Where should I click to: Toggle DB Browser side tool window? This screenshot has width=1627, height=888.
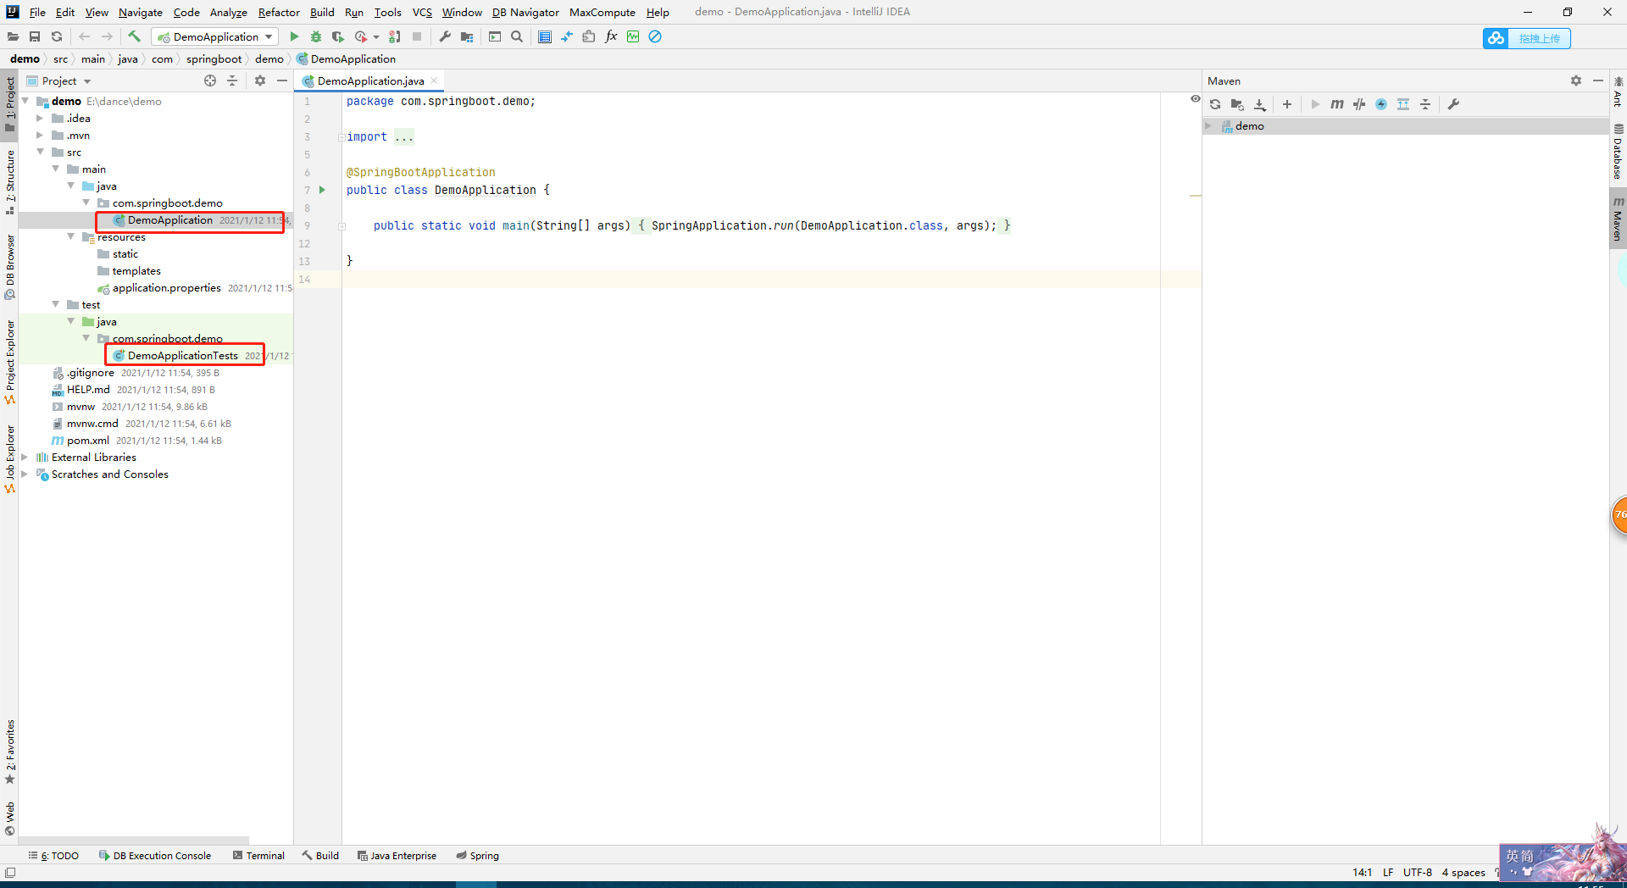[x=9, y=266]
